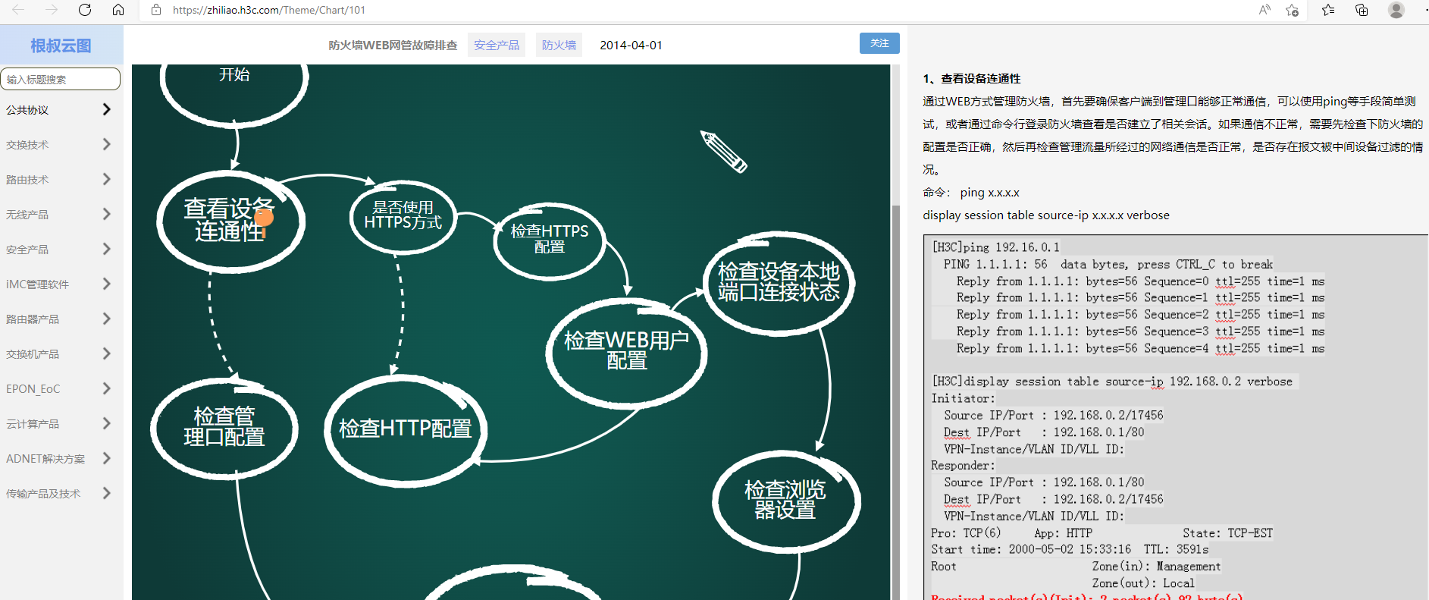Go back using the browser back arrow
This screenshot has width=1429, height=600.
coord(19,10)
